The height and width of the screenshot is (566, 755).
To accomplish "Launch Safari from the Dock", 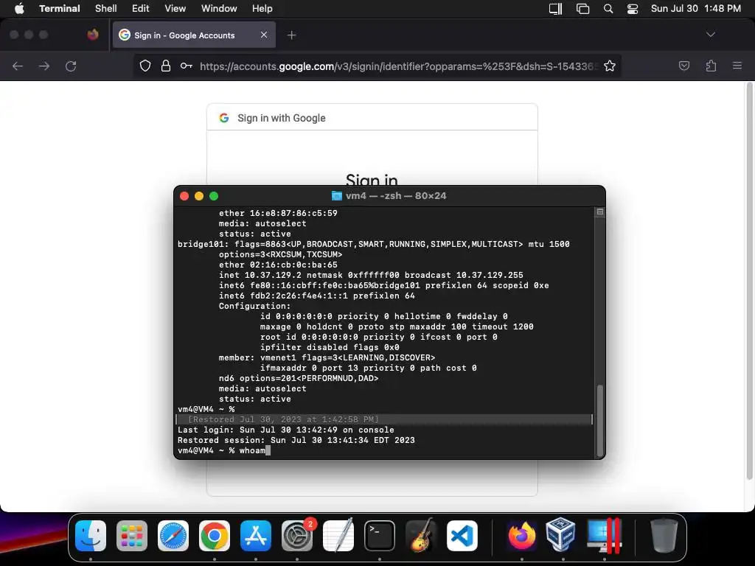I will (173, 536).
